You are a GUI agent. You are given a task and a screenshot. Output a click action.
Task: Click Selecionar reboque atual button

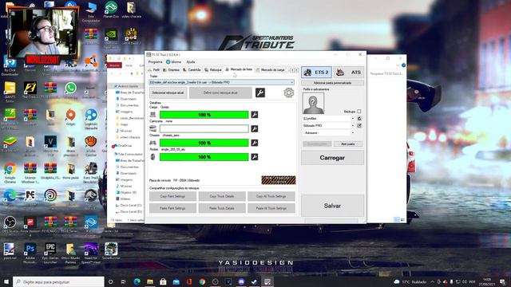coord(168,92)
